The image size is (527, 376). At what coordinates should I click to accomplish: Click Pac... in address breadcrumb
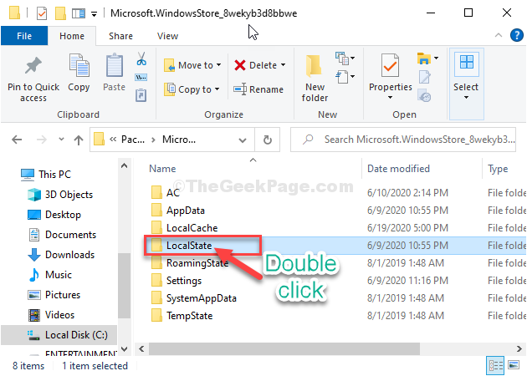click(x=133, y=140)
